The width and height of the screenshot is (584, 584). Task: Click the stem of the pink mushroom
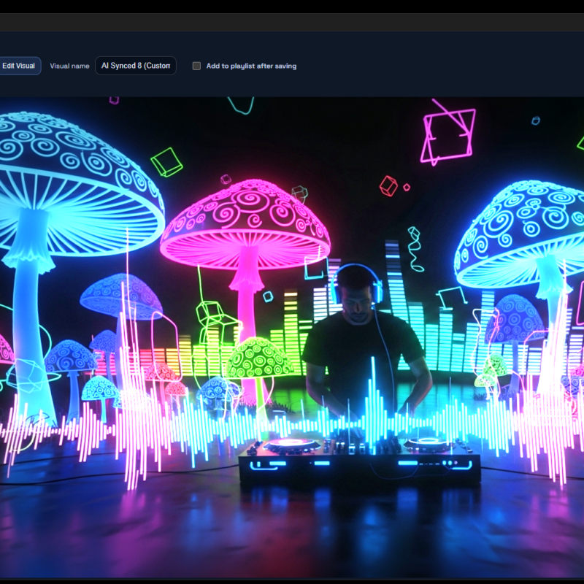[x=248, y=292]
